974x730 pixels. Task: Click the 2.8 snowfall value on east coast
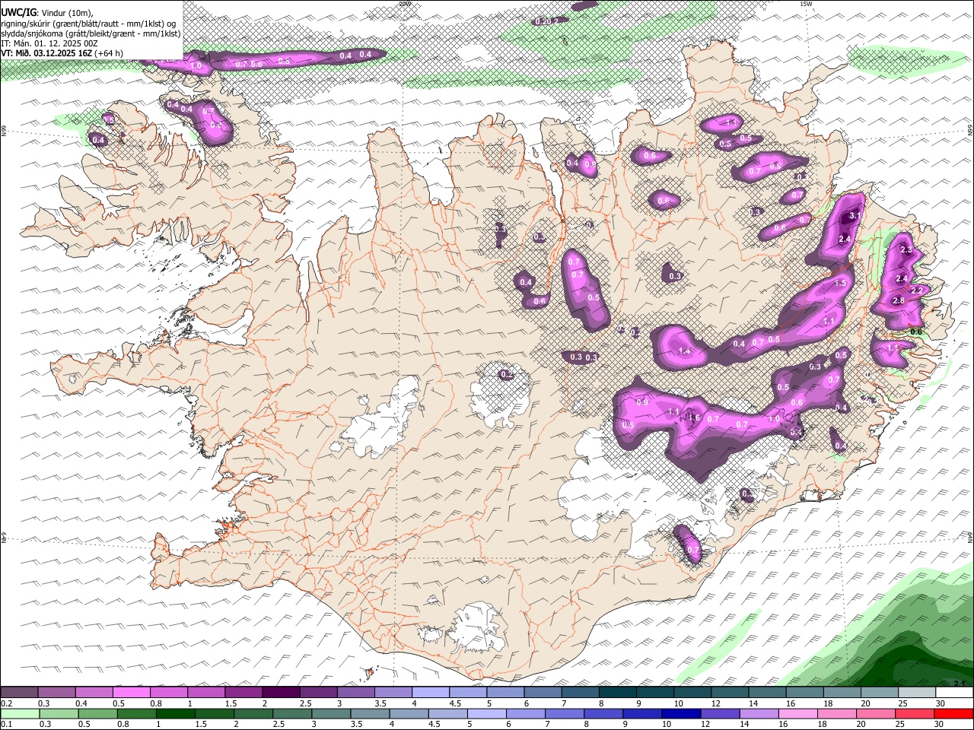coord(898,301)
